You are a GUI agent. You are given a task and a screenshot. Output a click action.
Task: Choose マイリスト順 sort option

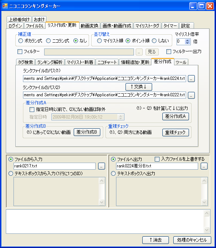[x=99, y=41]
